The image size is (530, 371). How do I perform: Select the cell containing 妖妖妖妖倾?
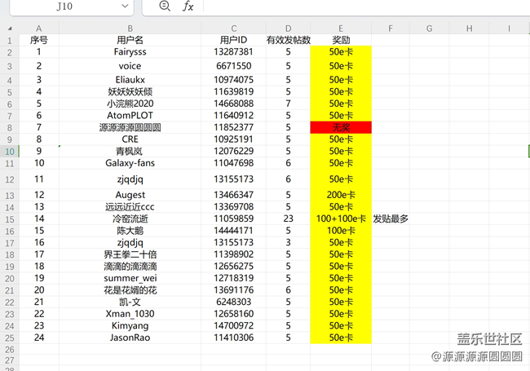(x=130, y=91)
